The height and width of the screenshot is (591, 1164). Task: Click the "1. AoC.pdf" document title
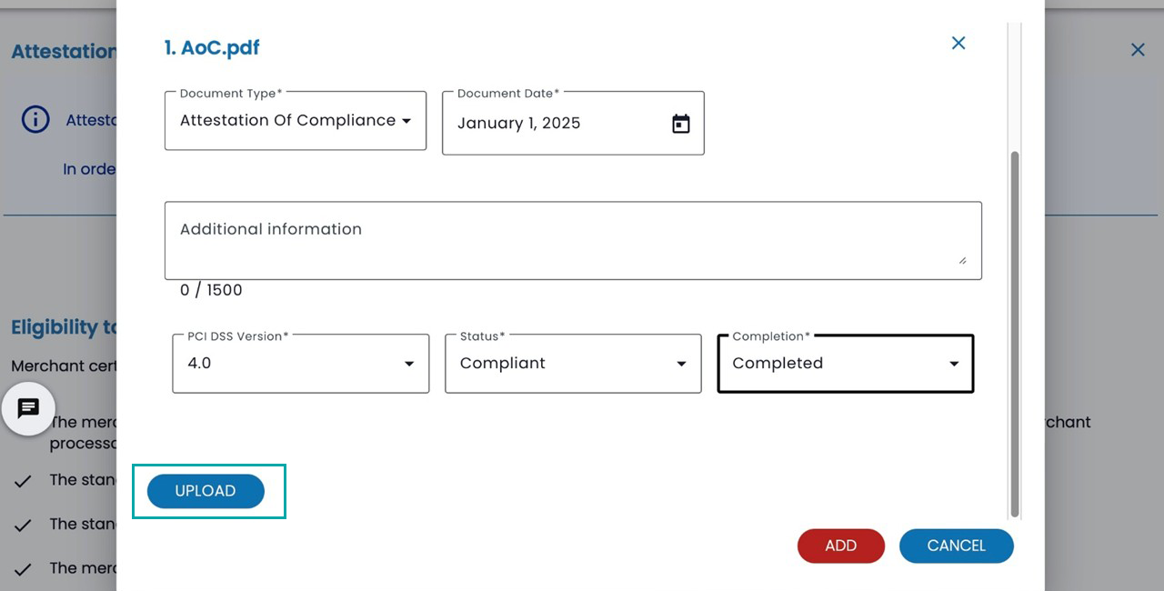212,48
